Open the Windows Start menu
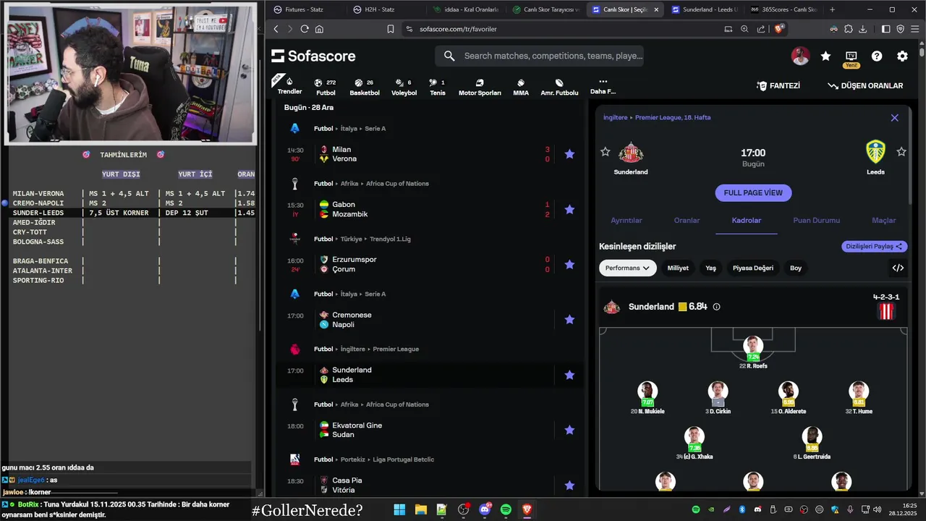Image resolution: width=926 pixels, height=521 pixels. (399, 509)
